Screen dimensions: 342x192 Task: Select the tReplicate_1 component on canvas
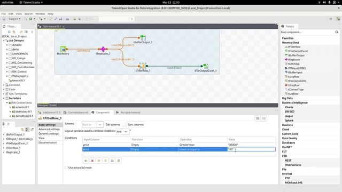103,49
